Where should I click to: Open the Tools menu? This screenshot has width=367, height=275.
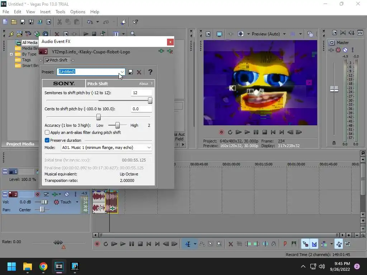(60, 12)
